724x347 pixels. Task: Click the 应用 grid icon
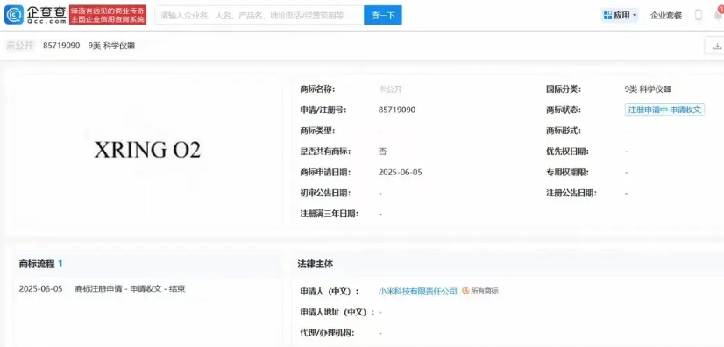pyautogui.click(x=607, y=15)
